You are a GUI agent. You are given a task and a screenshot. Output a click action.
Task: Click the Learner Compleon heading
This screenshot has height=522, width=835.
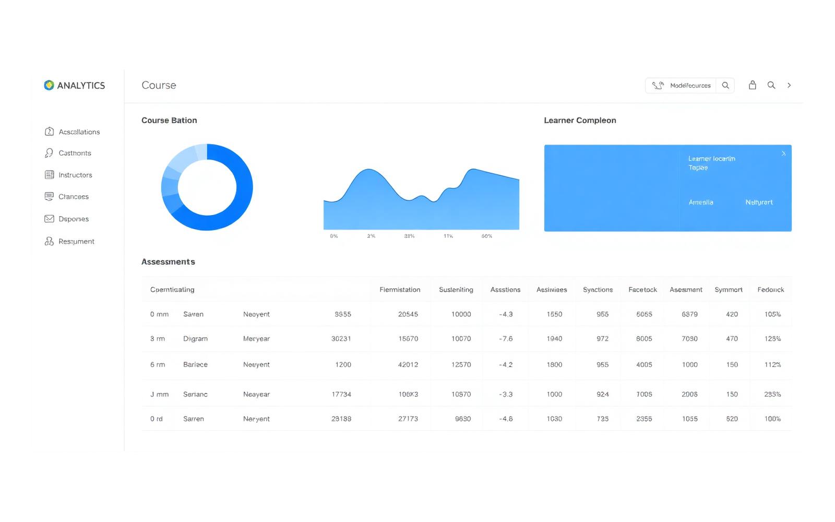coord(580,120)
